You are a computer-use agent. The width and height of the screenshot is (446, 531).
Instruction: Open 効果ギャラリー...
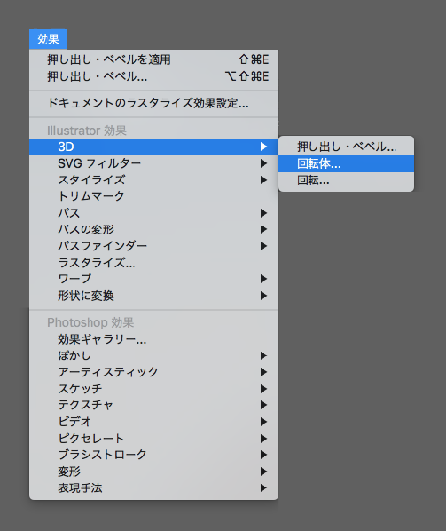154,339
